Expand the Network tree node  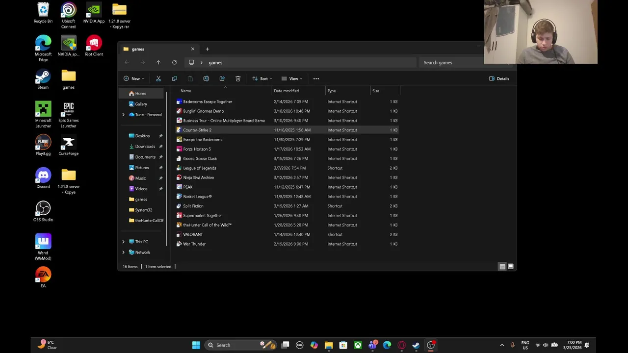tap(123, 252)
